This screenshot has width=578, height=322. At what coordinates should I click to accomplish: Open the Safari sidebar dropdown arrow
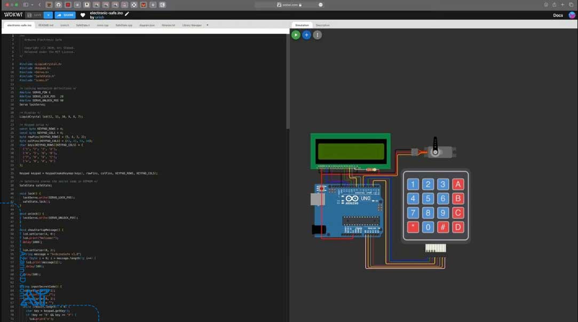point(33,4)
